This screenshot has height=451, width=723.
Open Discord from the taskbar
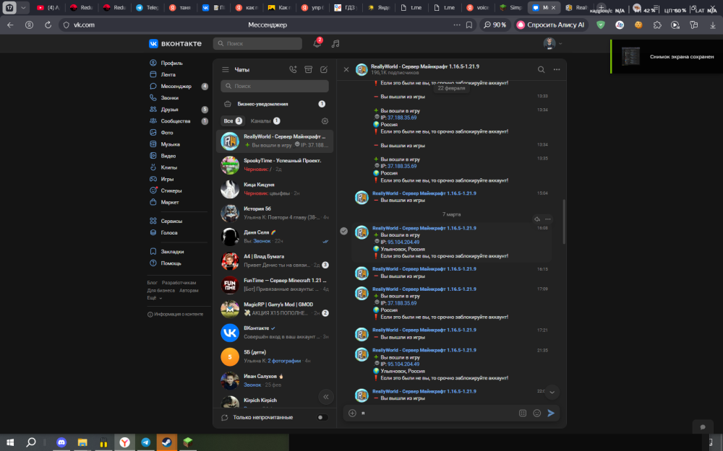point(61,442)
